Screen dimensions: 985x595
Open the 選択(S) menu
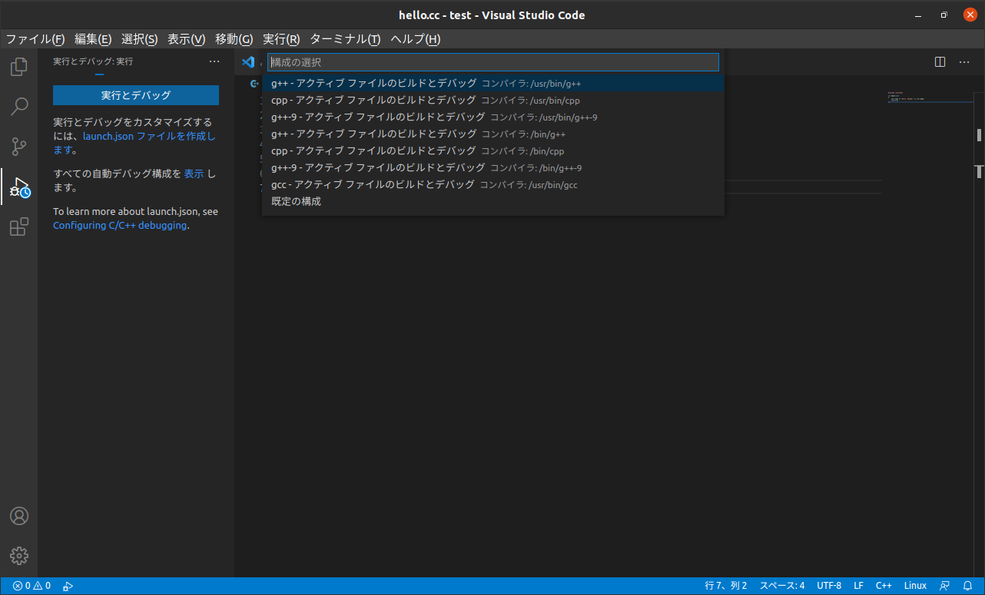click(x=140, y=39)
